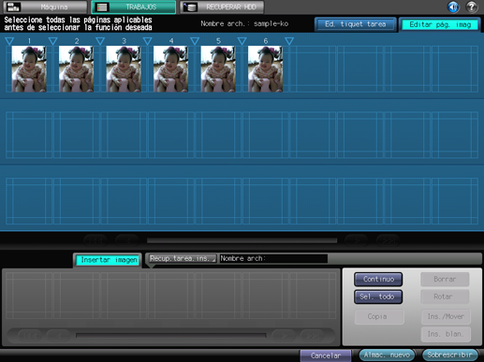The image size is (484, 362).
Task: Select insertion triangle marker before page 1
Action: [x=9, y=41]
